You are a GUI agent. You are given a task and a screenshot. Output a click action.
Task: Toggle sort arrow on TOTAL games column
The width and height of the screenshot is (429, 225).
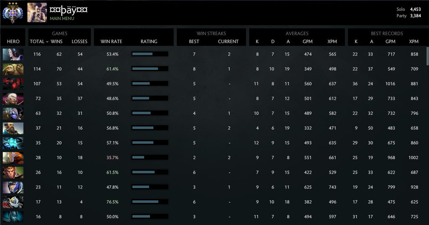point(47,42)
